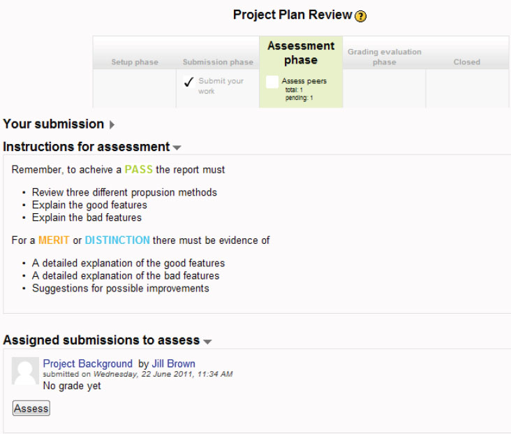
Task: Click the checkmark icon next to Submit your work
Action: click(x=188, y=82)
